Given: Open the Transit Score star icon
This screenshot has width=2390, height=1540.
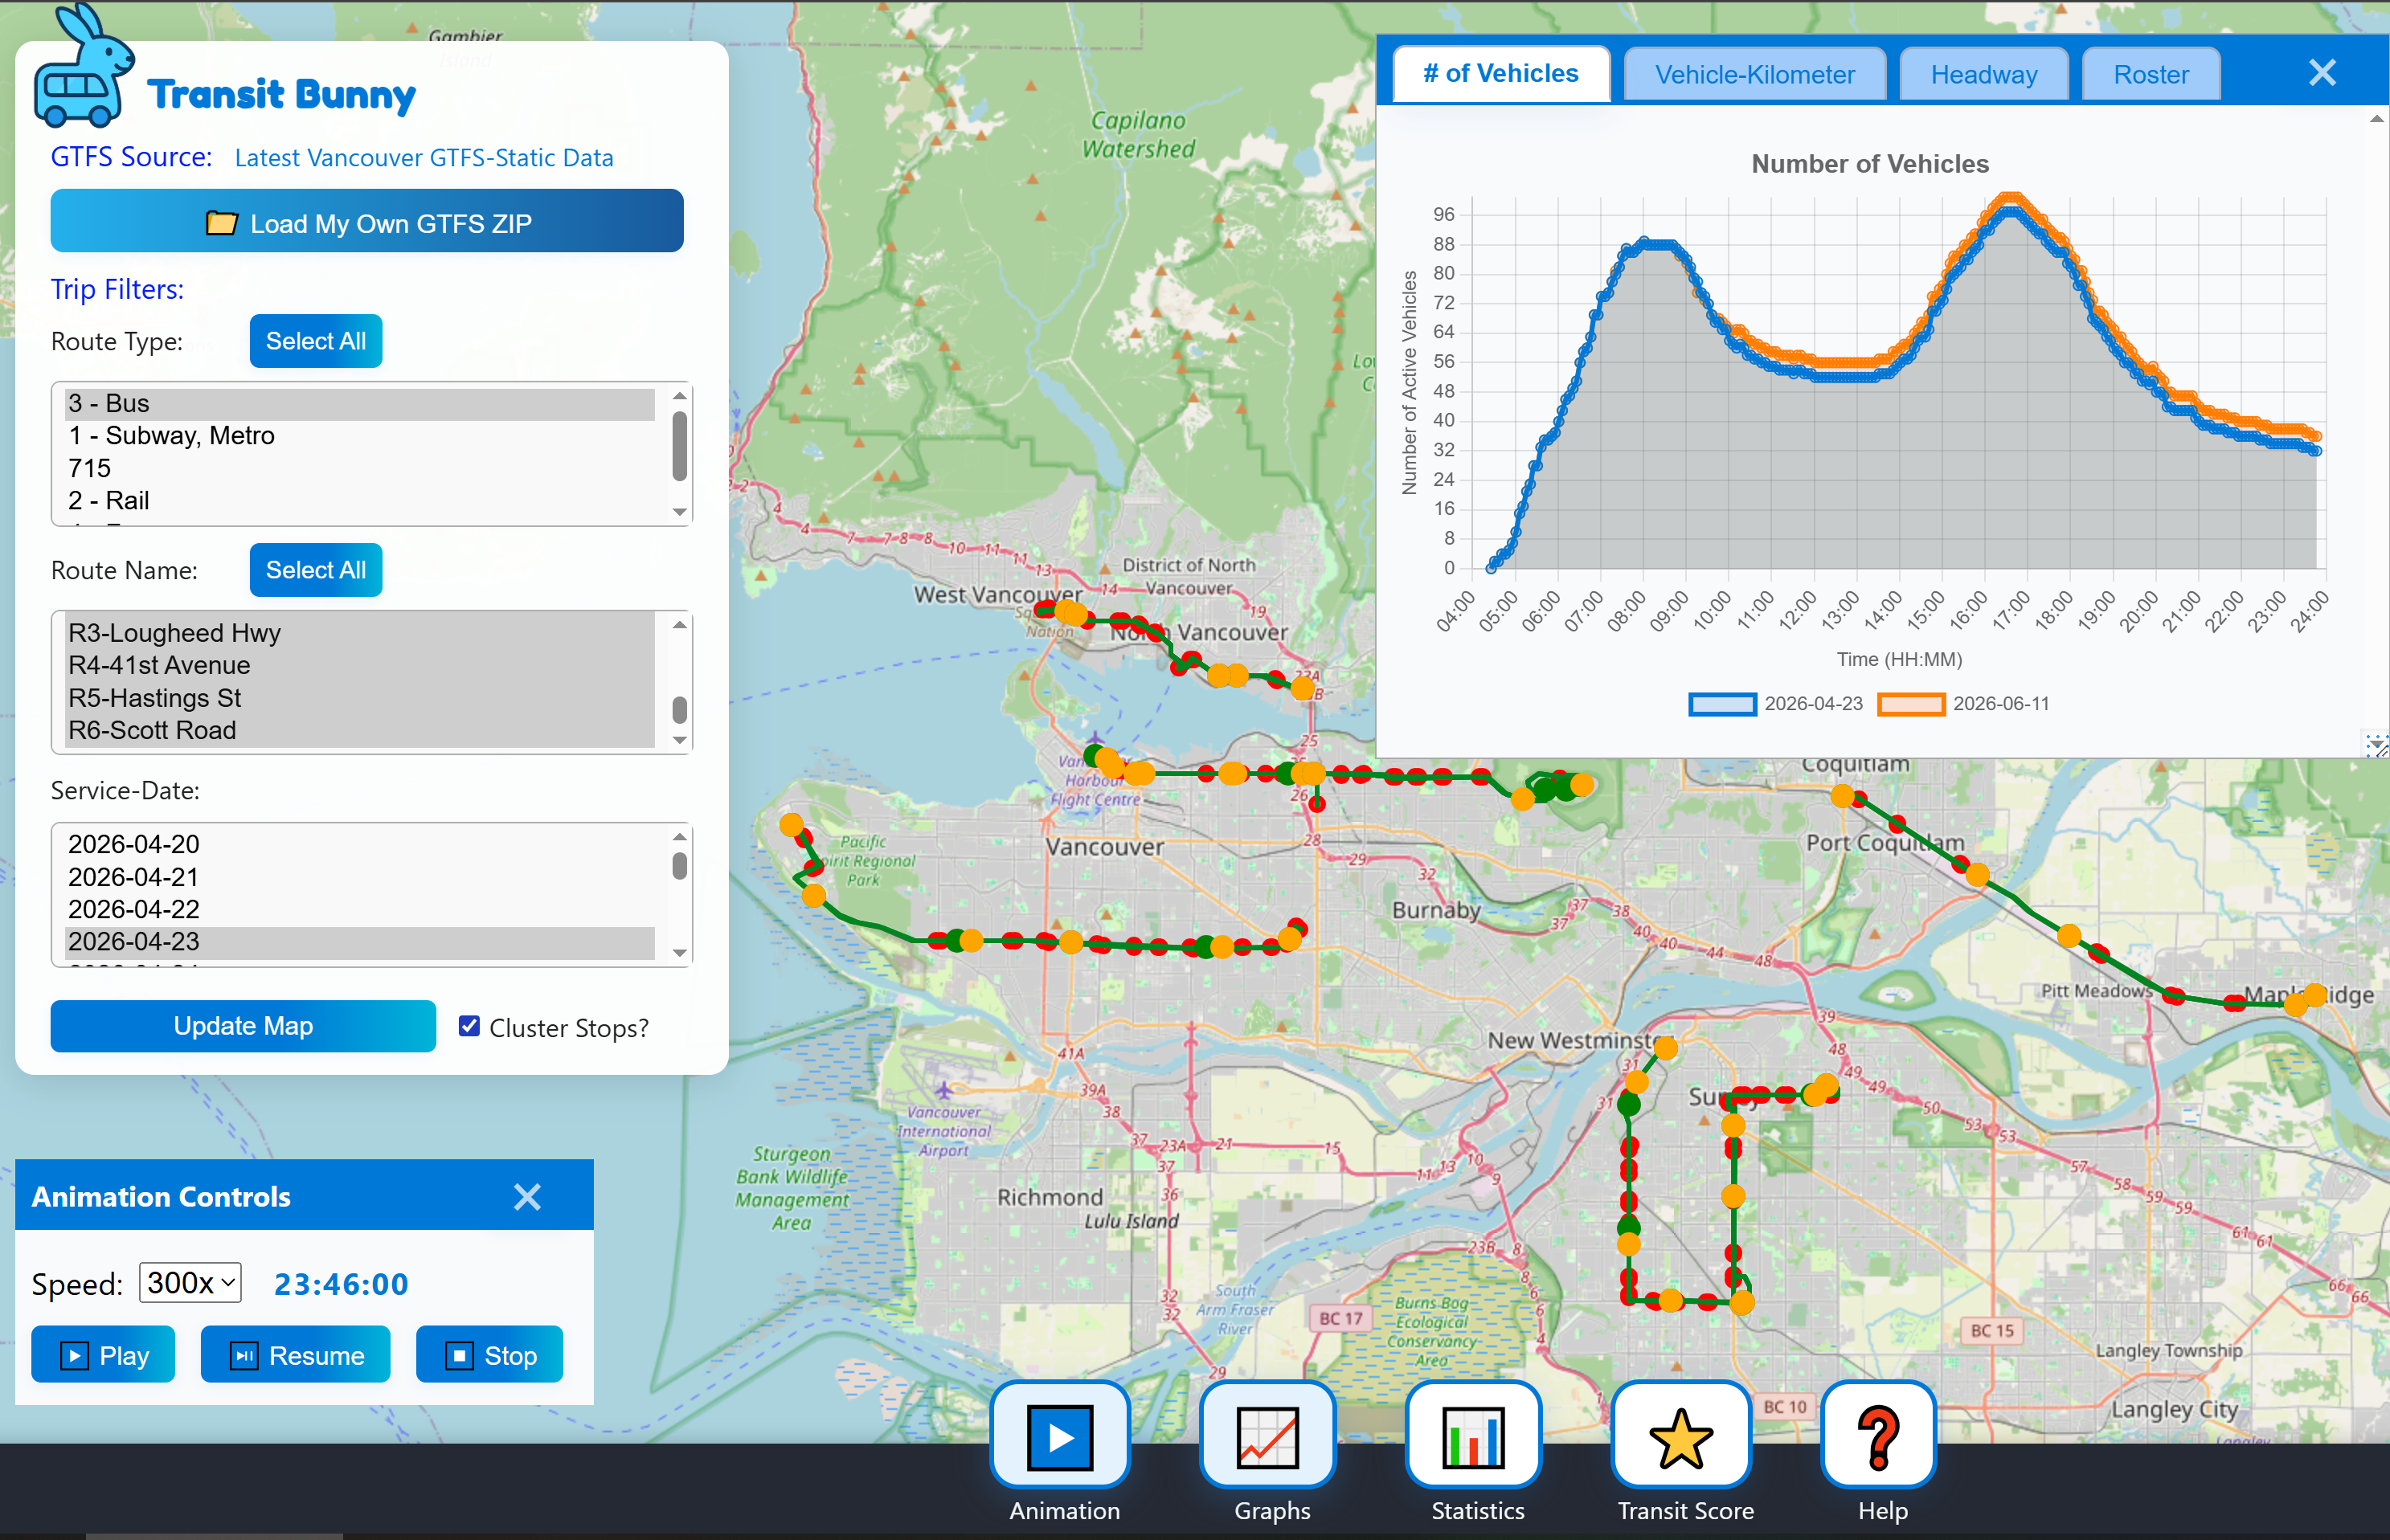Looking at the screenshot, I should pyautogui.click(x=1680, y=1436).
